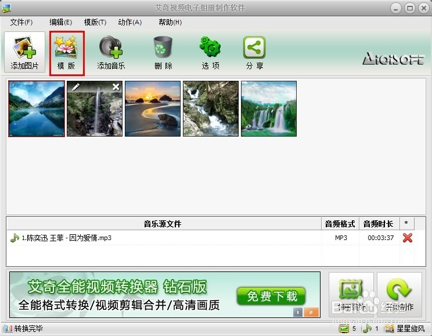Click the 星星旋风 template indicator in status bar
This screenshot has height=336, width=432.
coord(405,328)
